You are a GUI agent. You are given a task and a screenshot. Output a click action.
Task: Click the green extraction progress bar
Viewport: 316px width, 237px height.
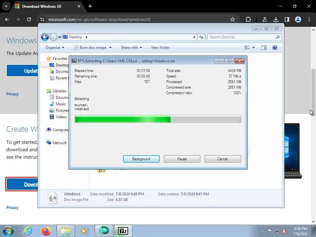[158, 119]
